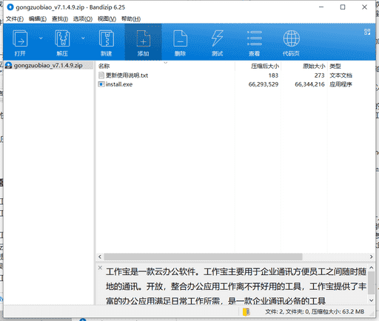The image size is (379, 321).
Task: Sort by the 压缩后大小 column header
Action: coord(258,66)
